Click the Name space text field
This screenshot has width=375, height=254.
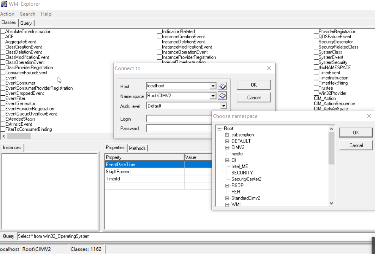[x=178, y=96]
